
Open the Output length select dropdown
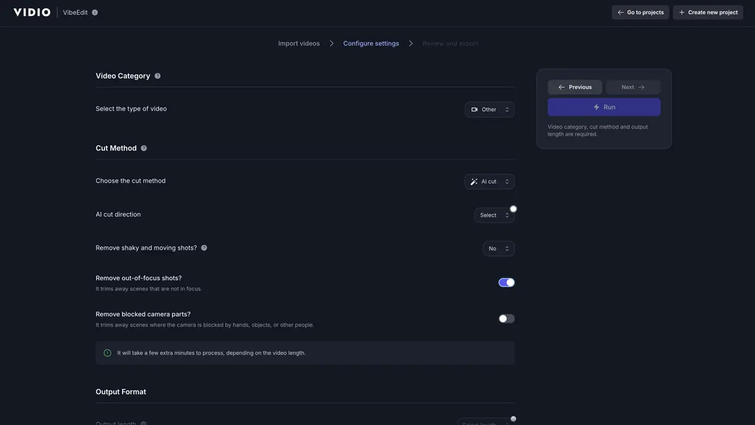point(485,422)
